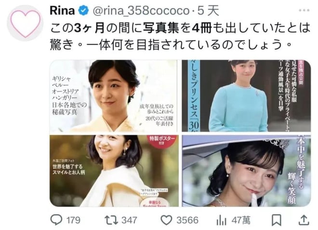Image resolution: width=318 pixels, height=230 pixels.
Task: Open bottom-right photo with tiara
Action: (x=246, y=171)
